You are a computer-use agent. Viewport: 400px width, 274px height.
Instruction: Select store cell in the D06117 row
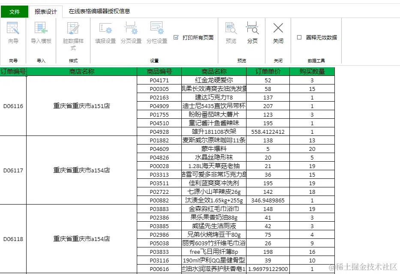(81, 170)
